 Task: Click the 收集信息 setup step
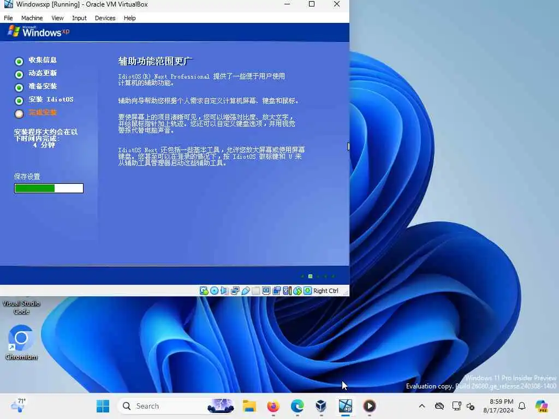pyautogui.click(x=43, y=60)
